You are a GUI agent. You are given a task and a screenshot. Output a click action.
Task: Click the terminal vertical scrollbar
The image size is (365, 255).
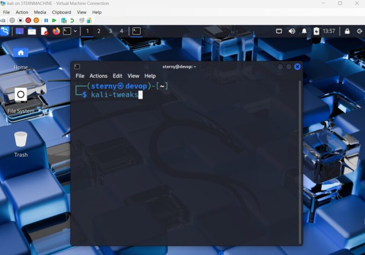click(300, 162)
